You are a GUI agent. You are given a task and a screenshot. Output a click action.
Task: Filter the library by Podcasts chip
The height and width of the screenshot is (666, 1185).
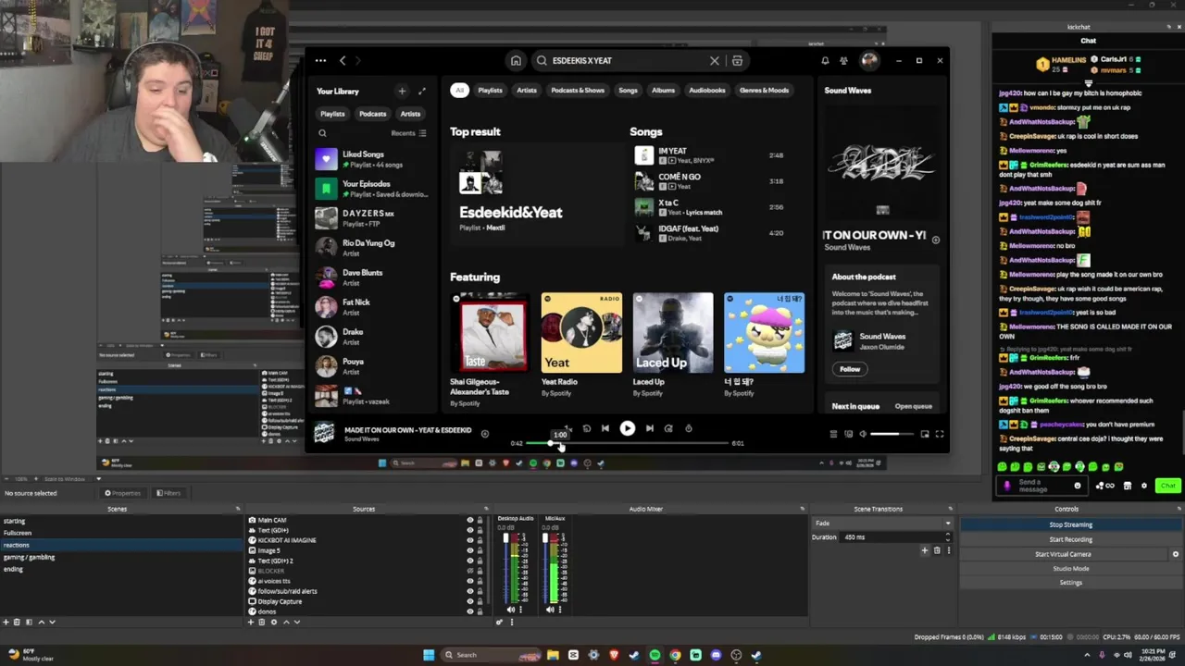coord(372,114)
